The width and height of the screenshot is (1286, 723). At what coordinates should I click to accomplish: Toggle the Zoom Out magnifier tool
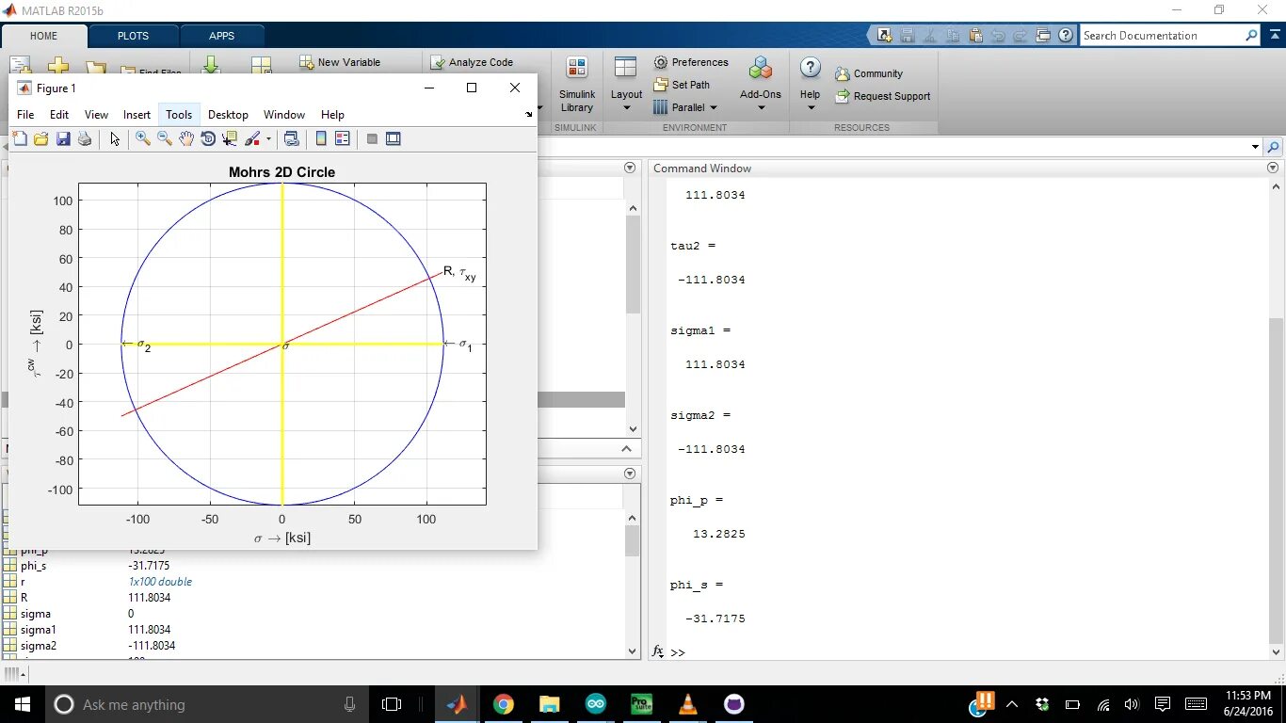pos(165,138)
